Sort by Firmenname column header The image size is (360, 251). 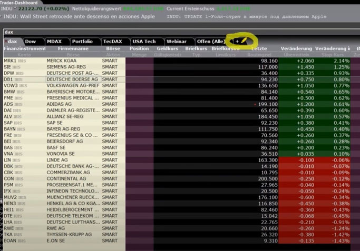(x=73, y=48)
